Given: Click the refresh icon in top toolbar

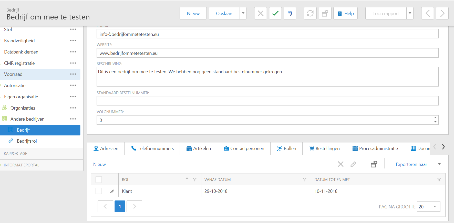Looking at the screenshot, I should point(310,13).
